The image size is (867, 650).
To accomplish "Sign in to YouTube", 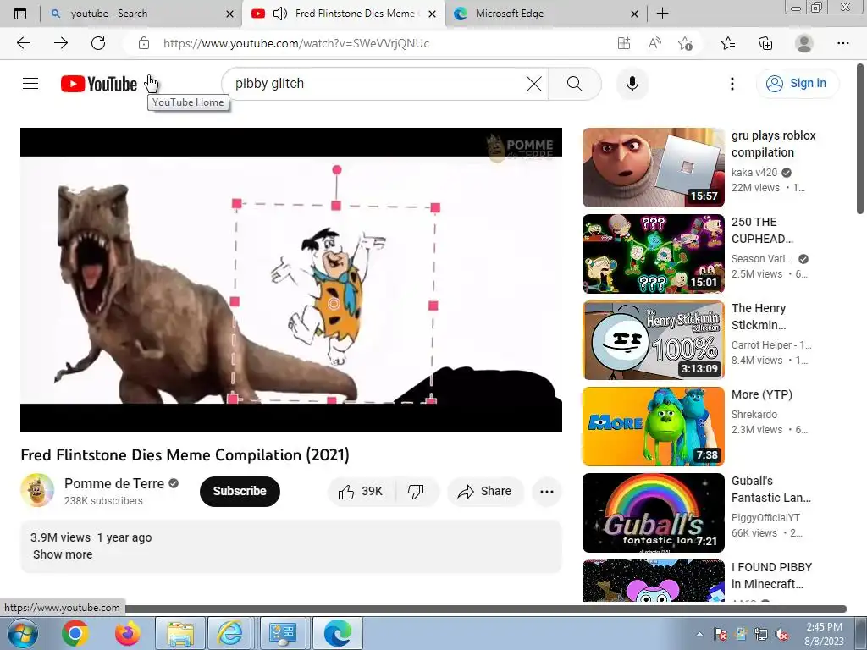I will [797, 84].
